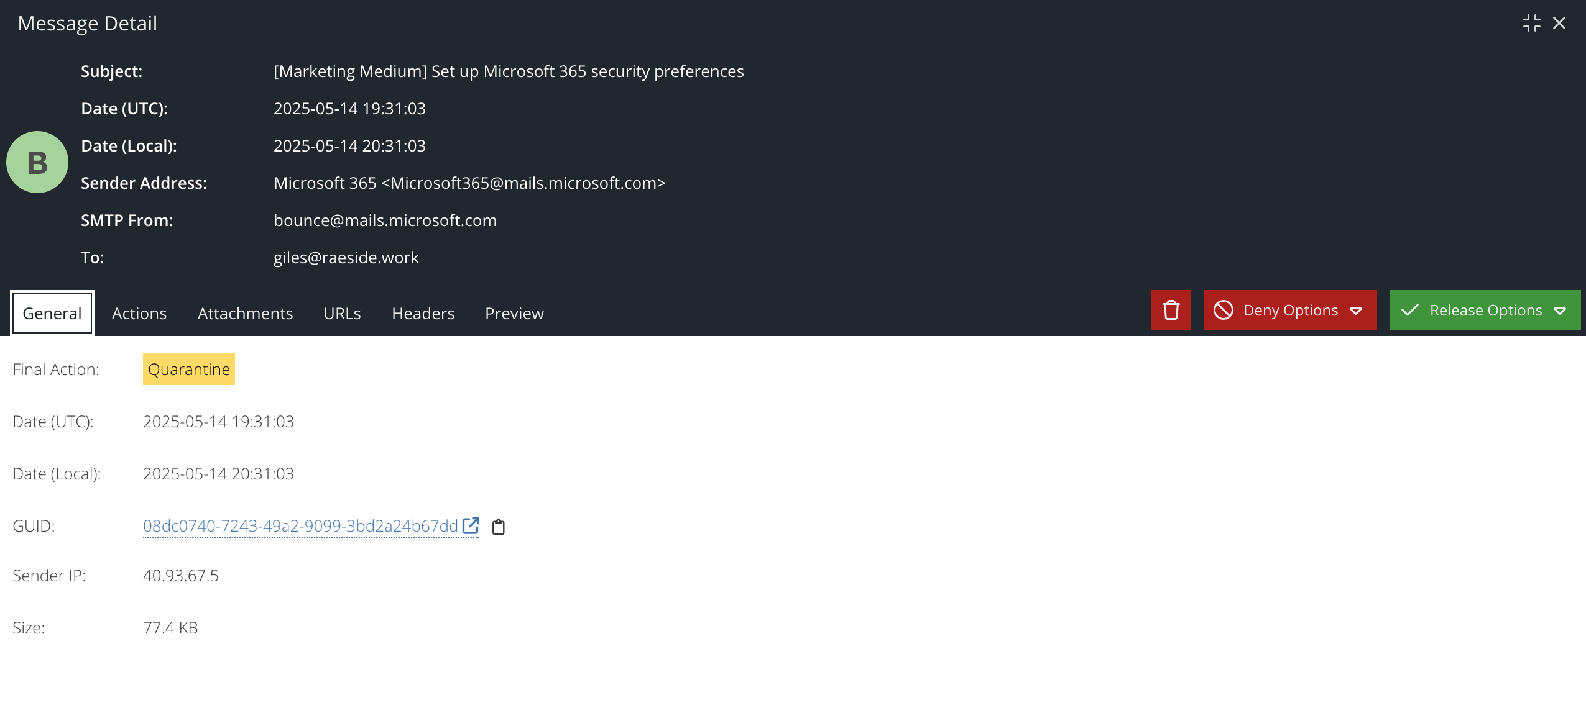This screenshot has height=708, width=1586.
Task: Click the Deny Options prohibited circle icon
Action: tap(1224, 310)
